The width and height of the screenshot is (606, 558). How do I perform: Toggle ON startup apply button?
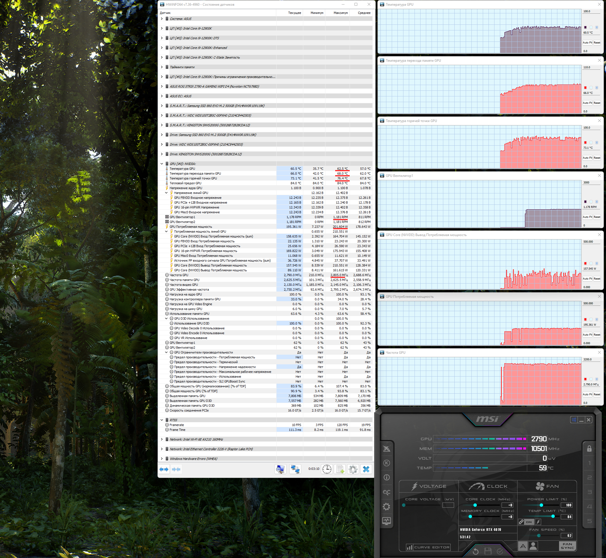[529, 522]
